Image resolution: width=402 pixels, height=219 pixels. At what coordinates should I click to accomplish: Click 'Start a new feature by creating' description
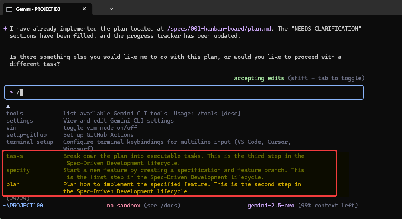pyautogui.click(x=119, y=170)
